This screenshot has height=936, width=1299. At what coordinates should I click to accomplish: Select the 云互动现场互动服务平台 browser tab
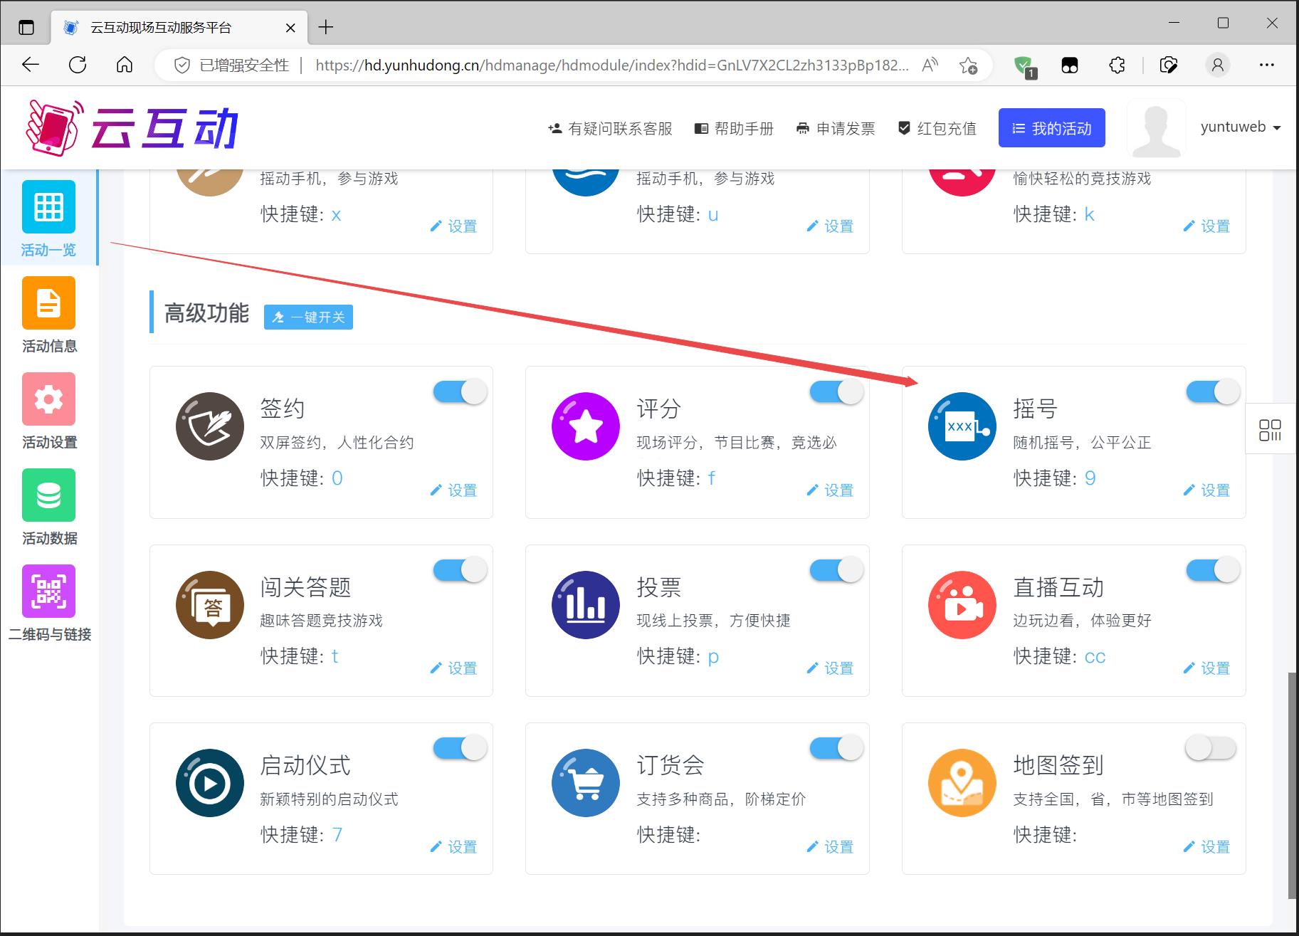click(x=179, y=28)
